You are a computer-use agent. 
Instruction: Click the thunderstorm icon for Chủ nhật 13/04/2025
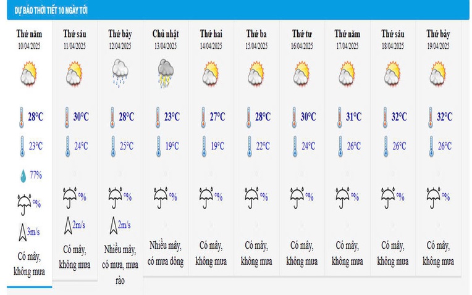[x=166, y=73]
